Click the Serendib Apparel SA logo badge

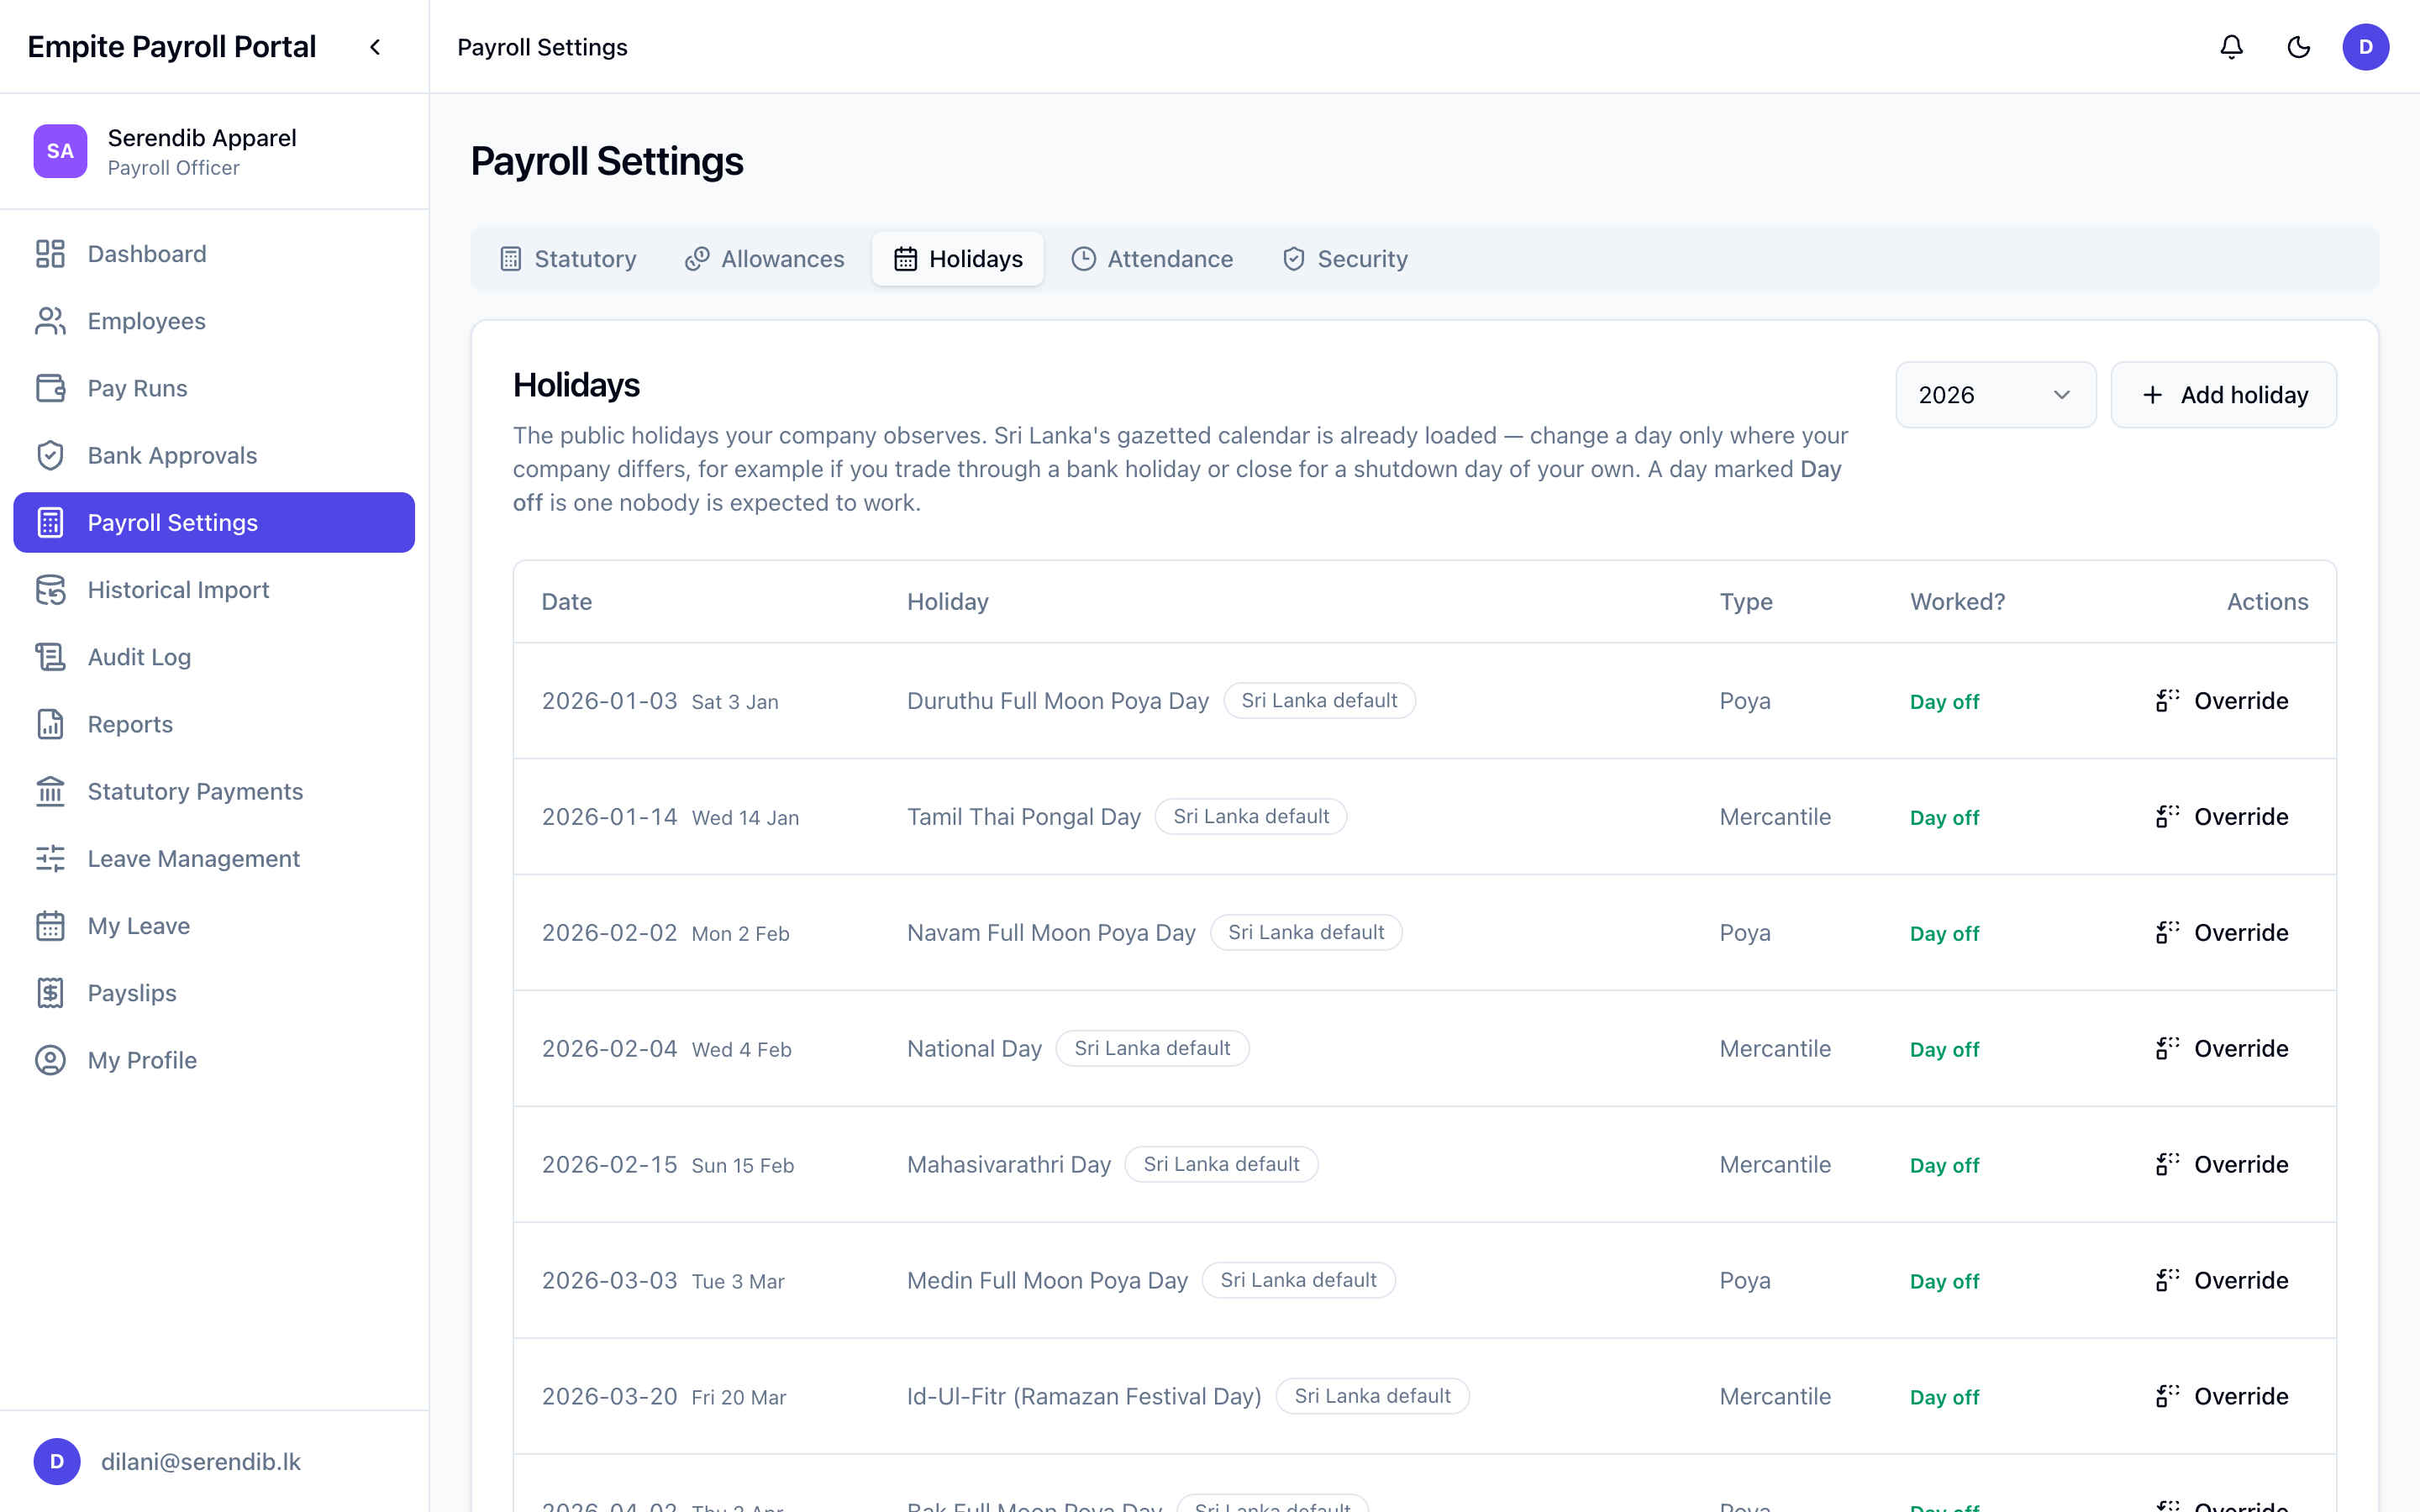pos(60,151)
